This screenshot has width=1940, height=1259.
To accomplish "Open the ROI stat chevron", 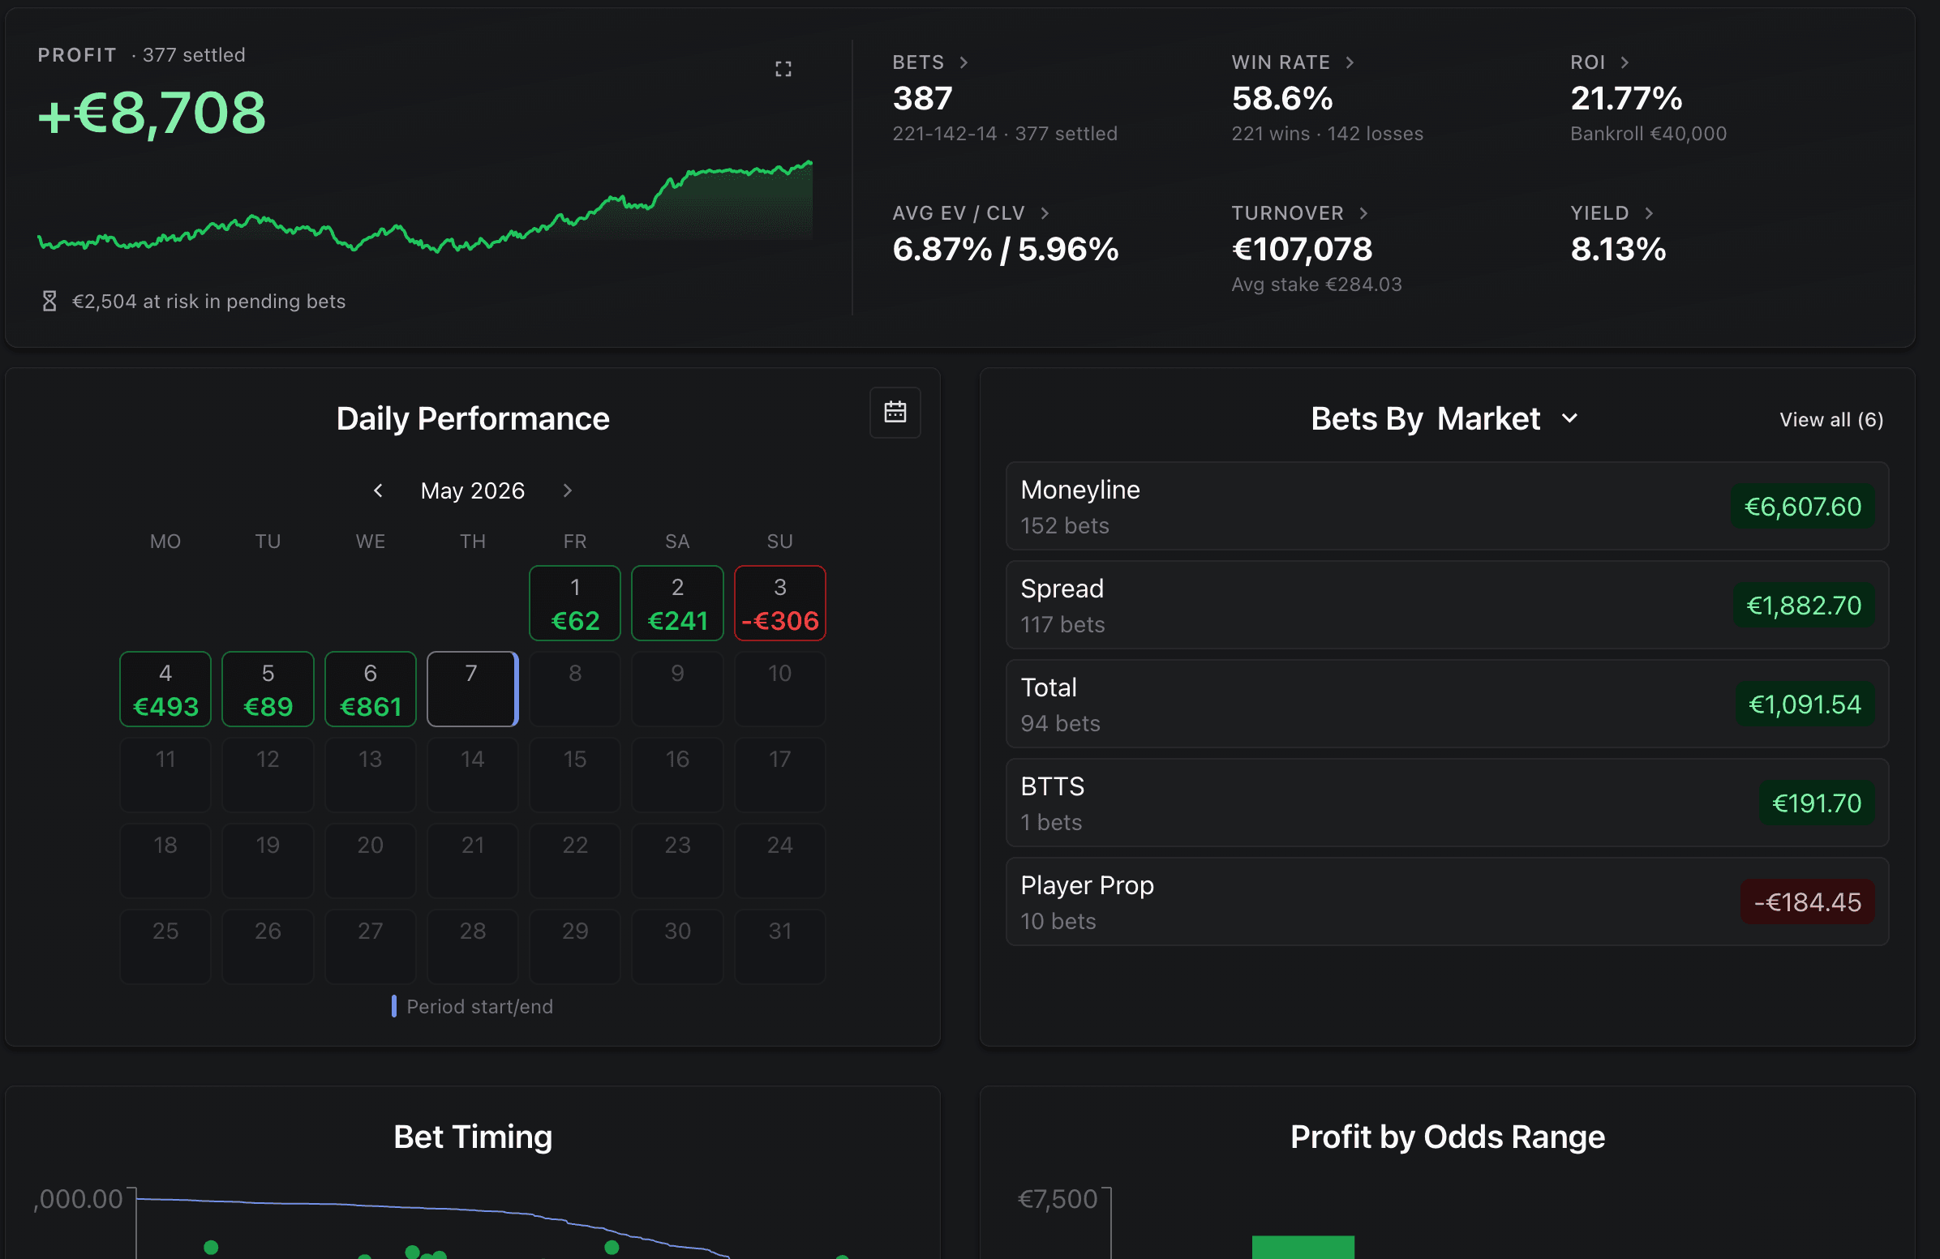I will coord(1624,62).
